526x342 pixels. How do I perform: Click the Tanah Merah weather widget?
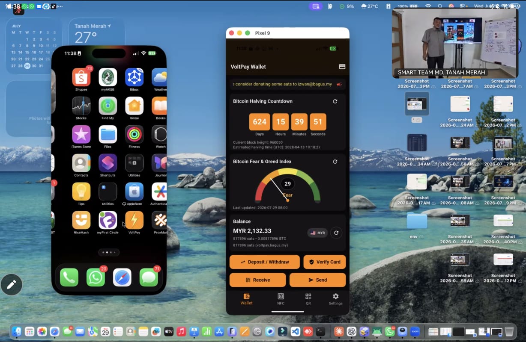pyautogui.click(x=97, y=31)
